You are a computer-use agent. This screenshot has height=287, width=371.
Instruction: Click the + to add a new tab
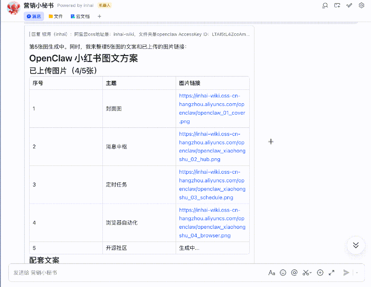point(99,16)
